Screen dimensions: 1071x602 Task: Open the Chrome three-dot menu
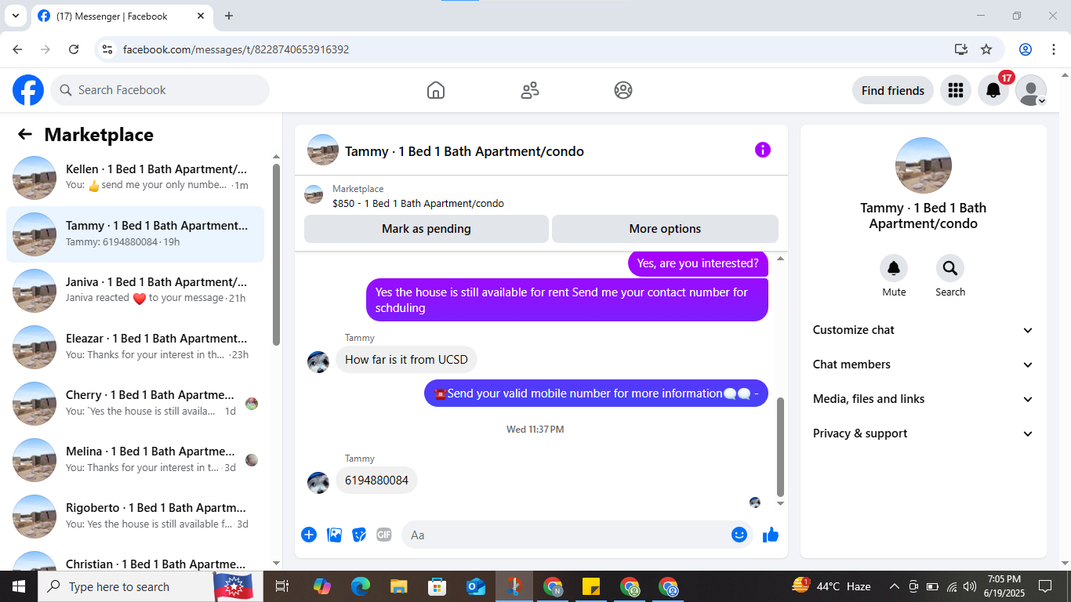pyautogui.click(x=1054, y=49)
